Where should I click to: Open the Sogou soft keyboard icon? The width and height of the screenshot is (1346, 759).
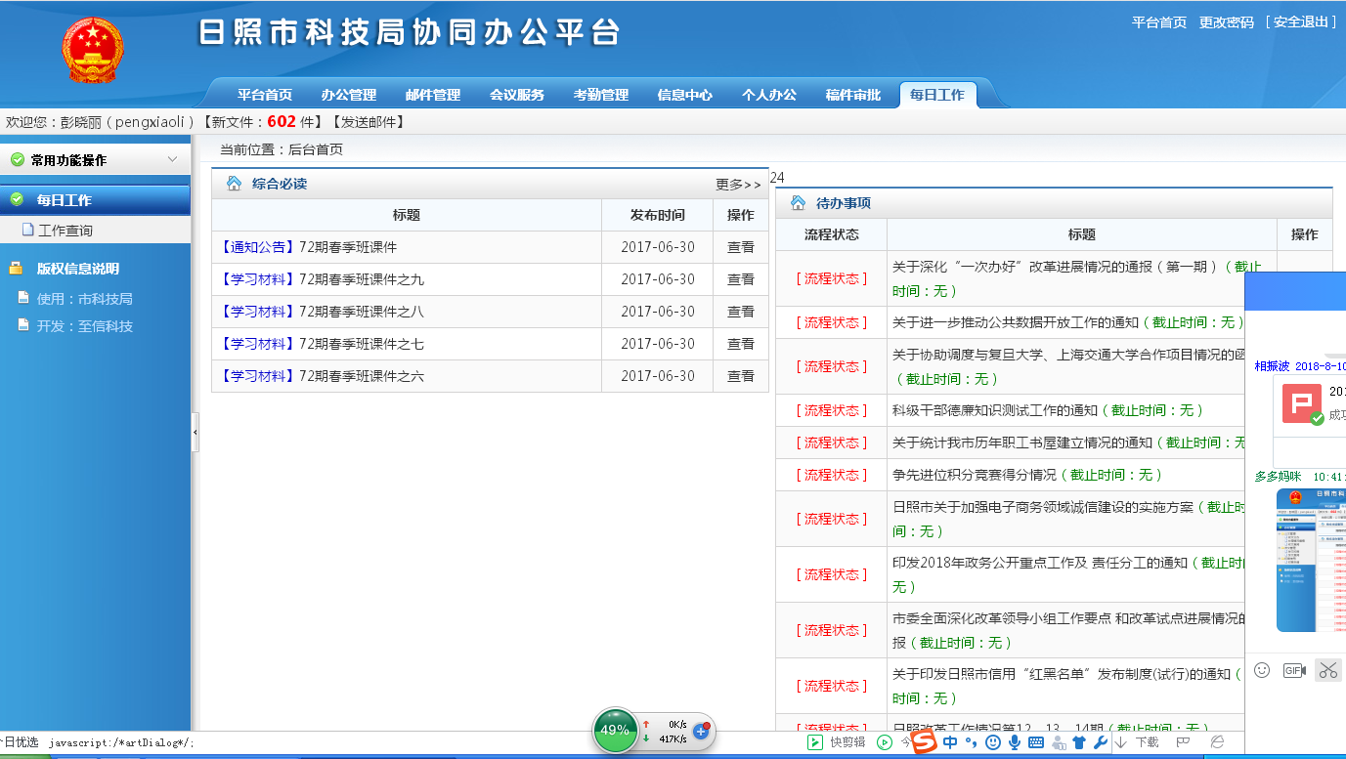tap(1036, 742)
